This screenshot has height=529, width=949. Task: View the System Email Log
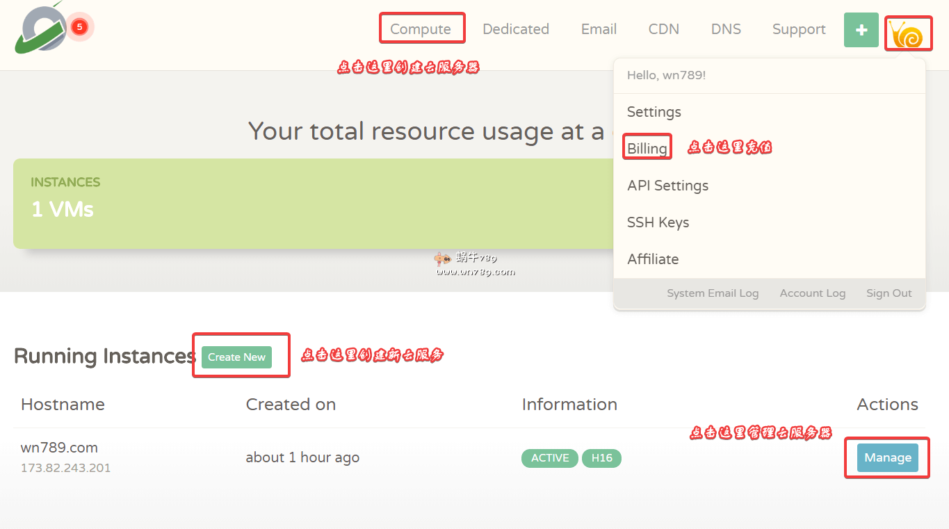click(713, 293)
